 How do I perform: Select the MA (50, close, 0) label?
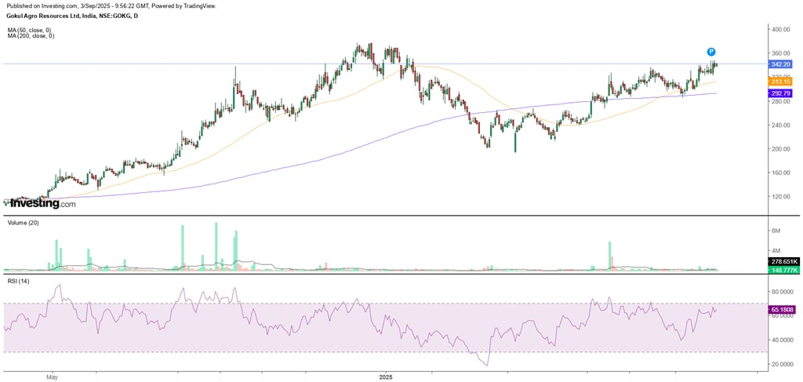point(31,31)
